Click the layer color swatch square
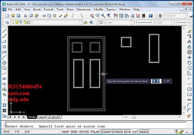 (x=29, y=22)
